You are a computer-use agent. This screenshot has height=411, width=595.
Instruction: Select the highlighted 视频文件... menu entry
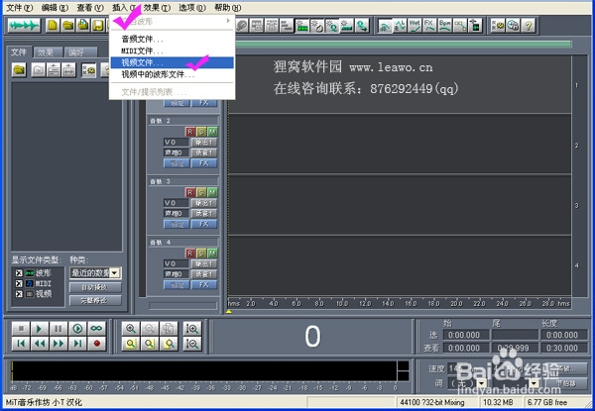click(172, 62)
